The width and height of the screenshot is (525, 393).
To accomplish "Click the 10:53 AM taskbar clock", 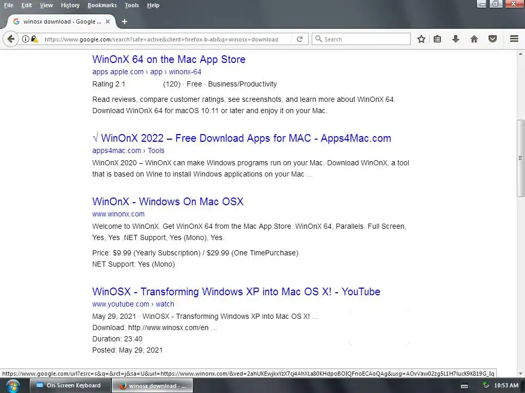I will coord(506,386).
